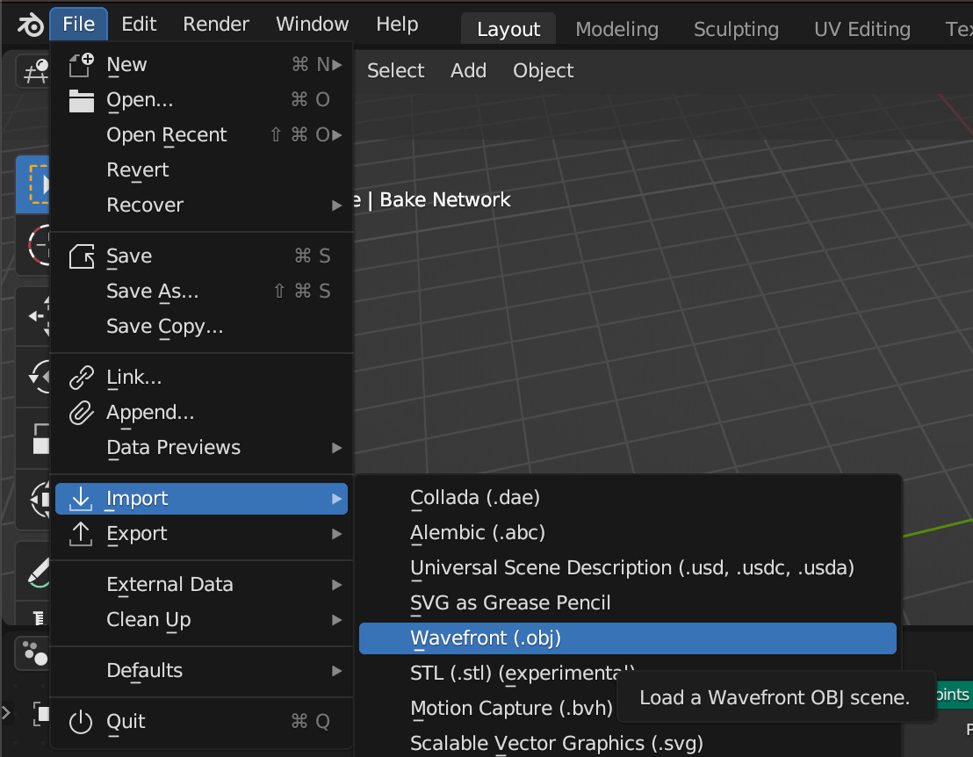973x757 pixels.
Task: Open the File menu
Action: [79, 25]
